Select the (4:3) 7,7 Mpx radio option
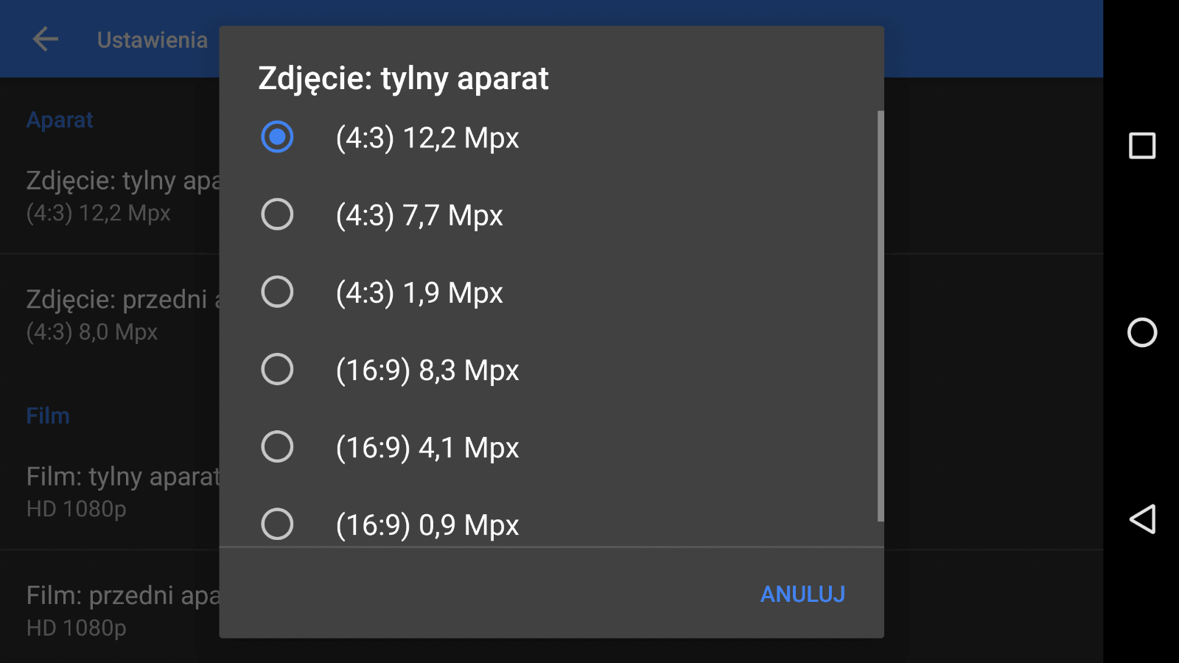 click(278, 214)
